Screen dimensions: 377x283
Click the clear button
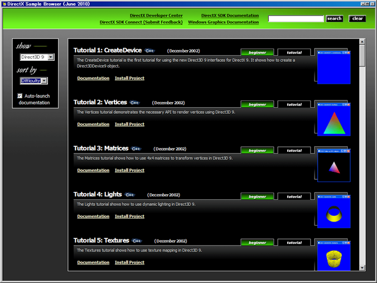point(357,18)
